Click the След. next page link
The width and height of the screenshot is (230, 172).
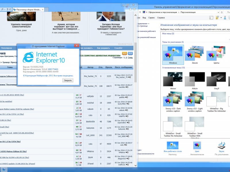click(130, 58)
